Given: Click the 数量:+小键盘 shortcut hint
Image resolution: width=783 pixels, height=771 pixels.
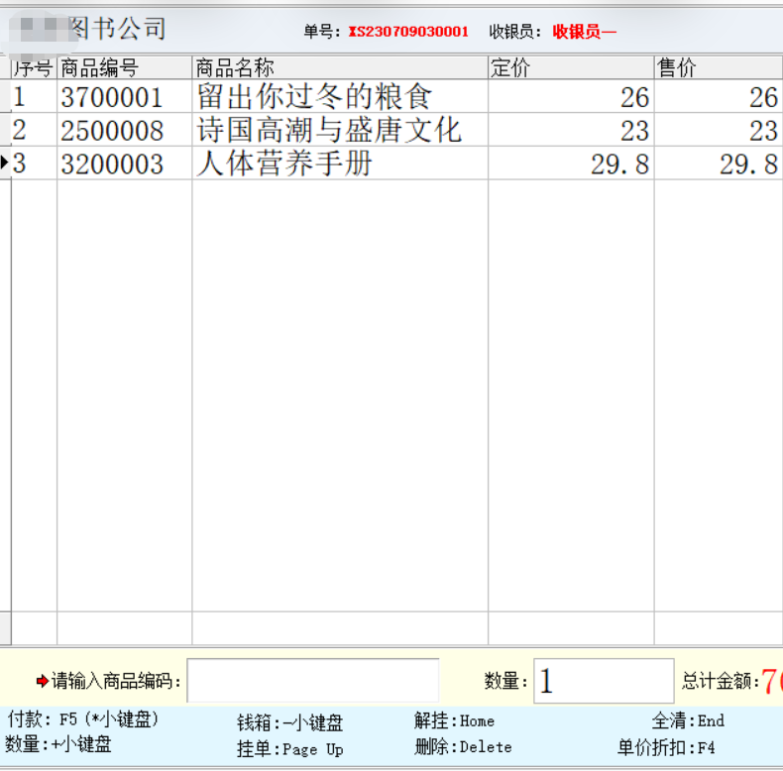Looking at the screenshot, I should click(x=57, y=744).
